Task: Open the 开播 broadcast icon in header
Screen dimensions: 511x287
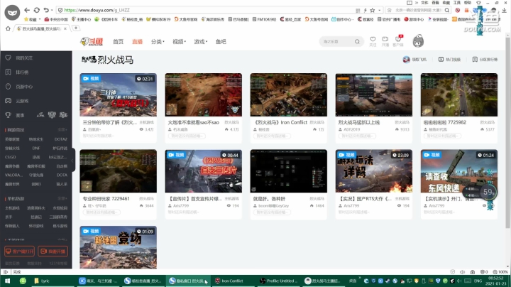Action: coord(385,41)
